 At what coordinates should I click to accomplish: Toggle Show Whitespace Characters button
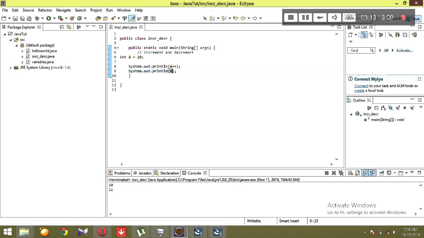[x=153, y=18]
